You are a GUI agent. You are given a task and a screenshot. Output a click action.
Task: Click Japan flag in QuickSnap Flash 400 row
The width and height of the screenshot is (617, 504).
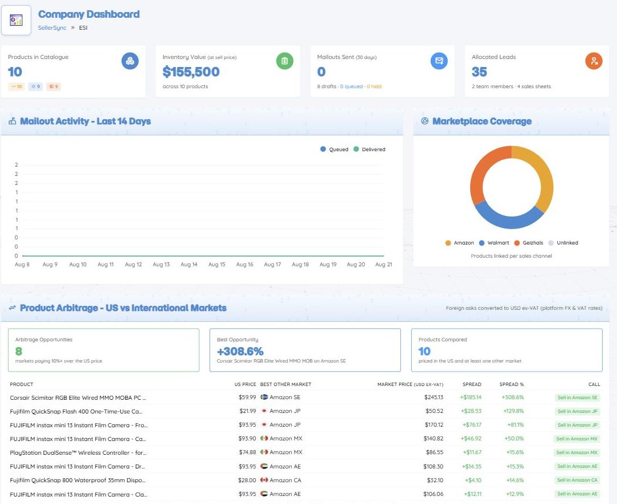click(264, 411)
